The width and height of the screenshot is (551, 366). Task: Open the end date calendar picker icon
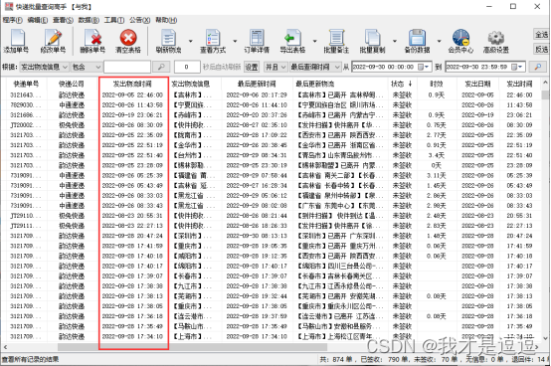pos(516,67)
